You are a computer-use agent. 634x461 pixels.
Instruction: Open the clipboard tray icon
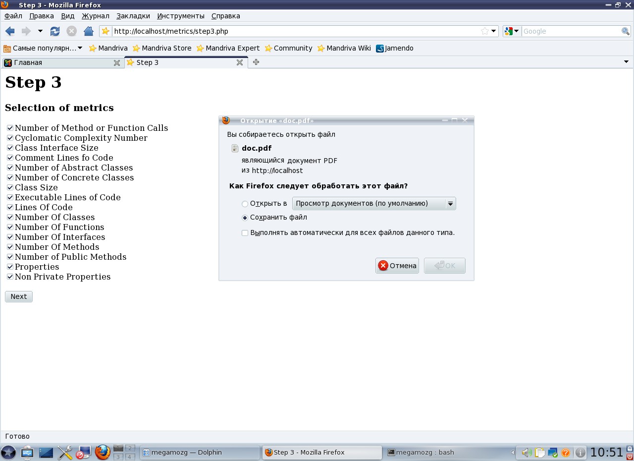click(x=540, y=453)
